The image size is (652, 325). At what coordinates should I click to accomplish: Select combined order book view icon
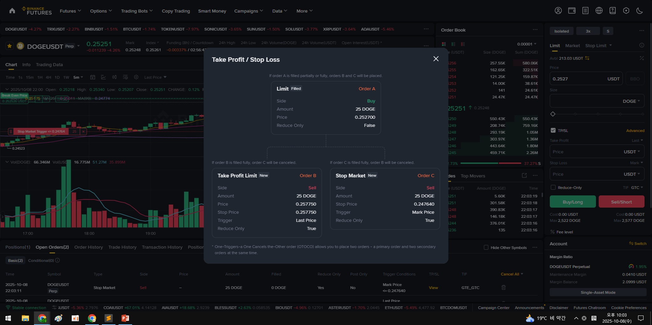444,44
